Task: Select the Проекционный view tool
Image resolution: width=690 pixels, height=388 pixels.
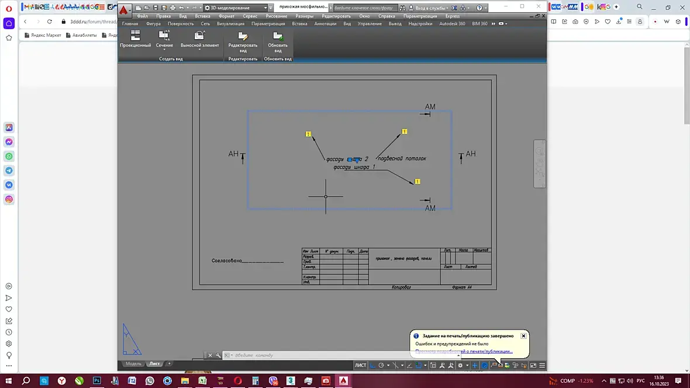Action: (x=135, y=39)
